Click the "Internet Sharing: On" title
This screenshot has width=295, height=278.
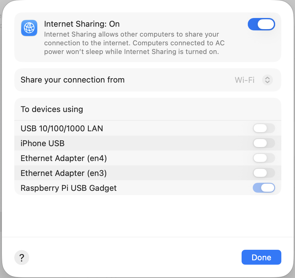pyautogui.click(x=82, y=24)
